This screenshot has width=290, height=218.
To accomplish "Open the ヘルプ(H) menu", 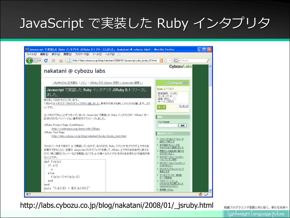I will [110, 54].
